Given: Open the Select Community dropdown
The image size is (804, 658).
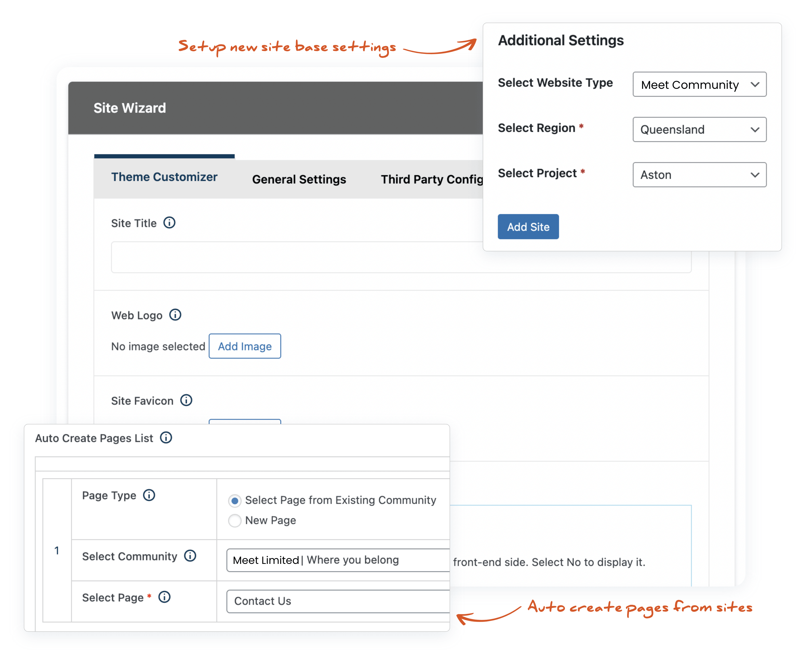Looking at the screenshot, I should (338, 560).
